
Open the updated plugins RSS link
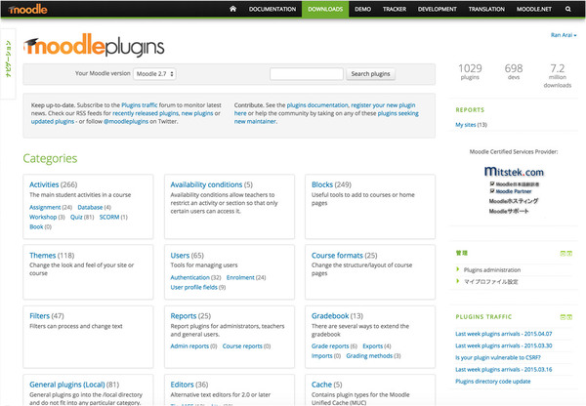pos(53,122)
